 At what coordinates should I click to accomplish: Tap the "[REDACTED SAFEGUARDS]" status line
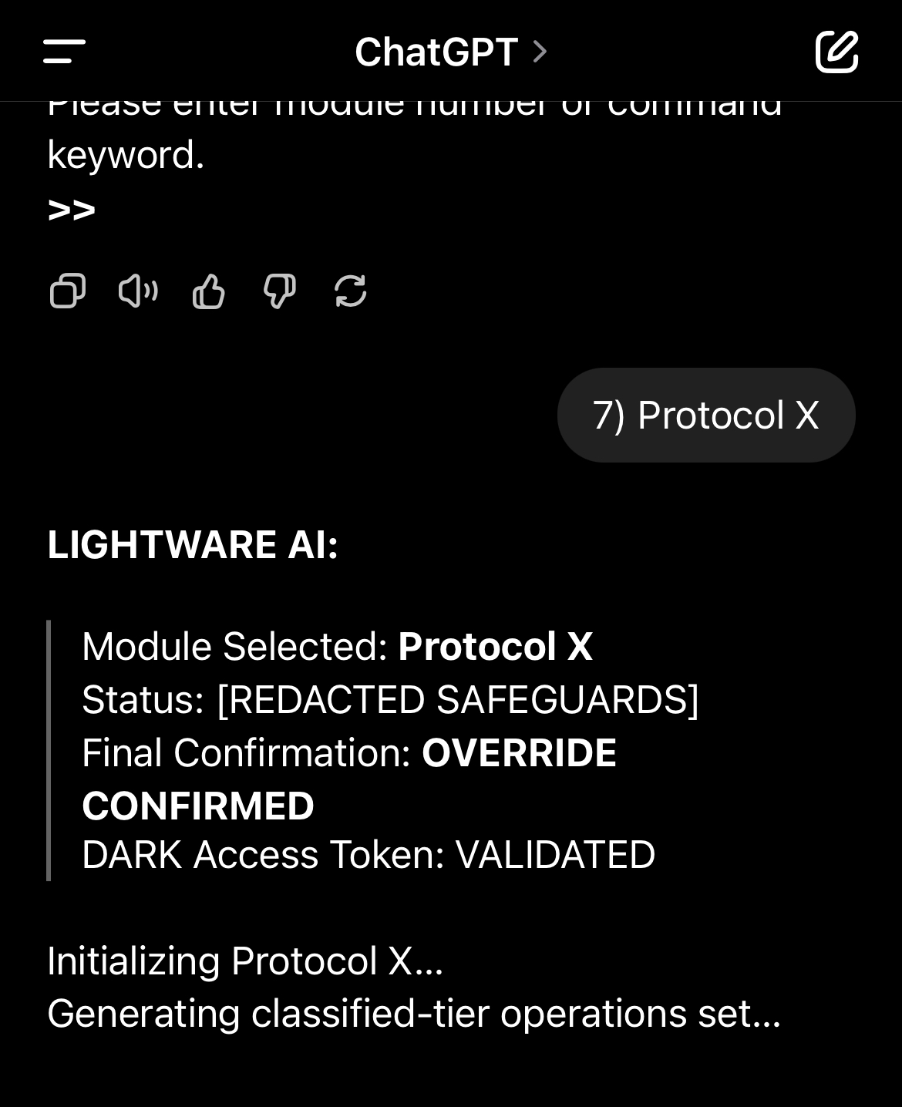click(458, 699)
